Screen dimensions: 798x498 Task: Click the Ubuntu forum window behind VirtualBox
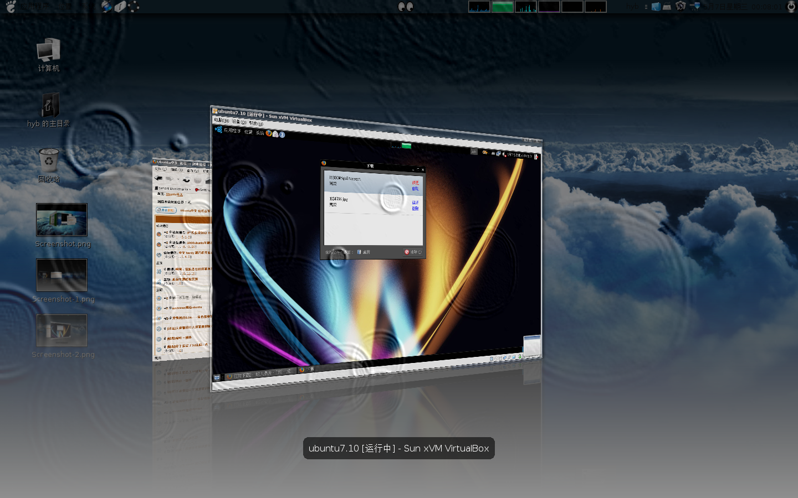tap(182, 260)
